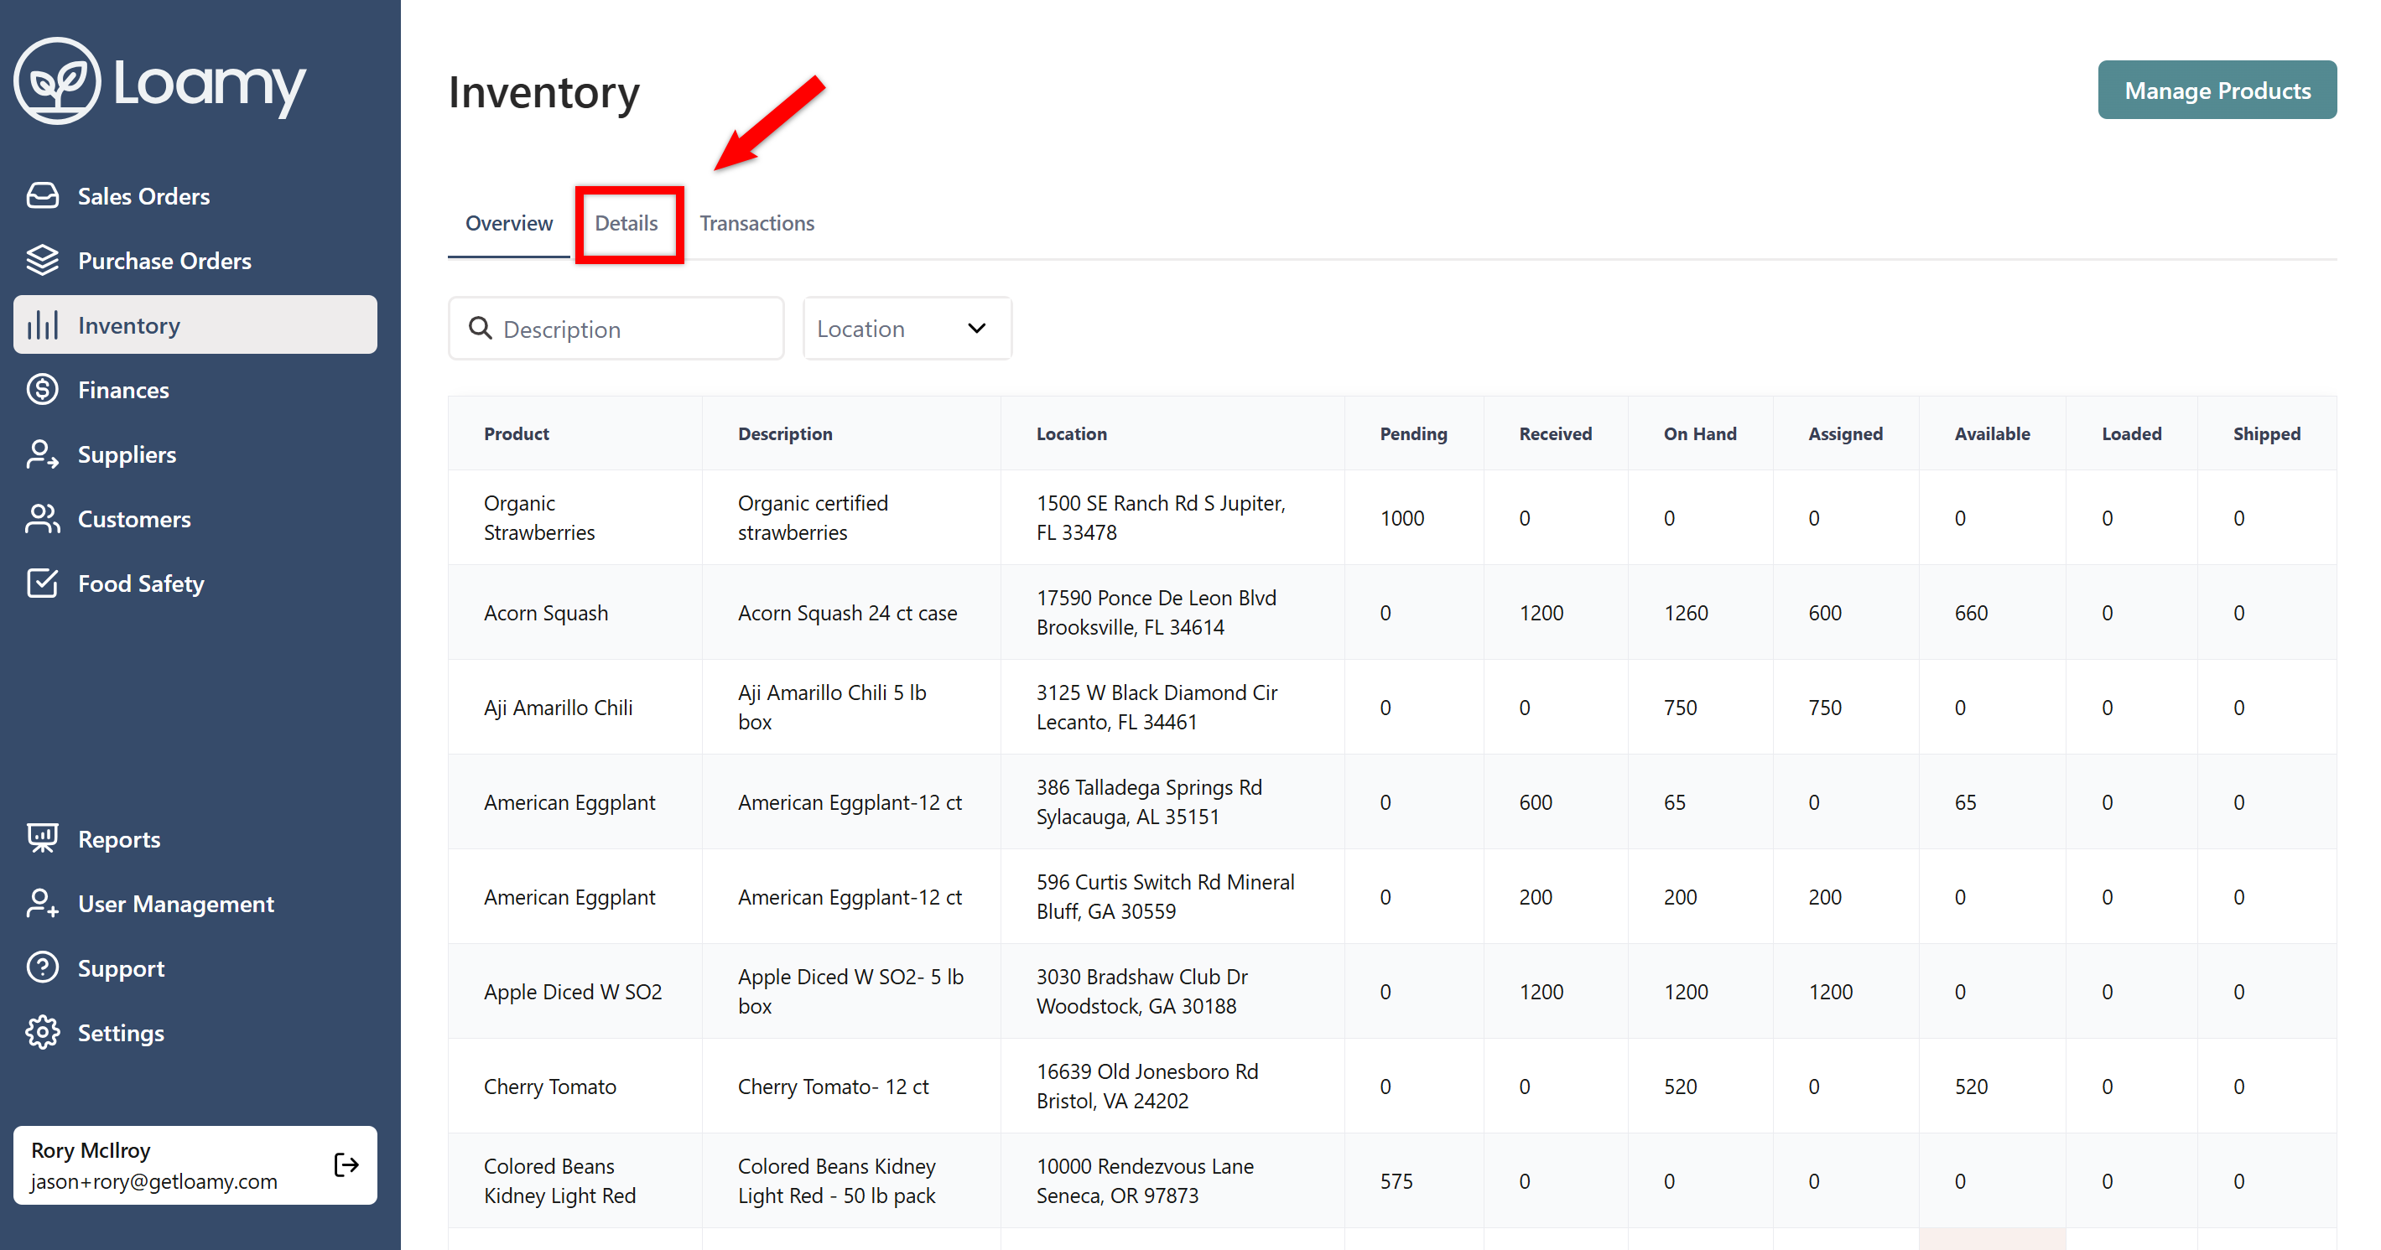Open the Location dropdown filter
This screenshot has width=2381, height=1250.
point(906,329)
